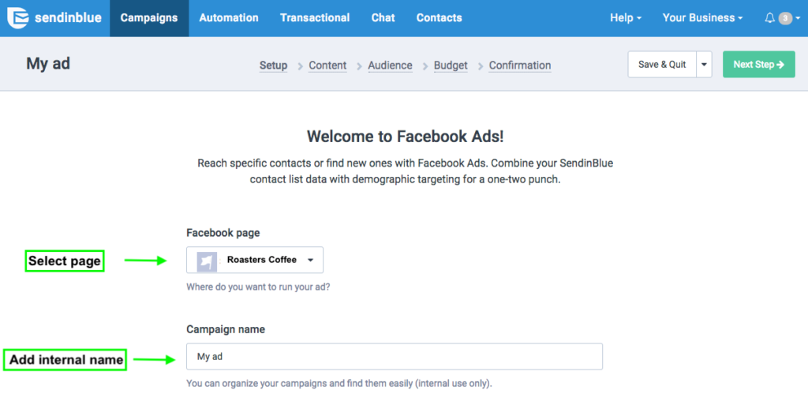Jump to the Confirmation step
Image resolution: width=808 pixels, height=394 pixels.
coord(520,66)
